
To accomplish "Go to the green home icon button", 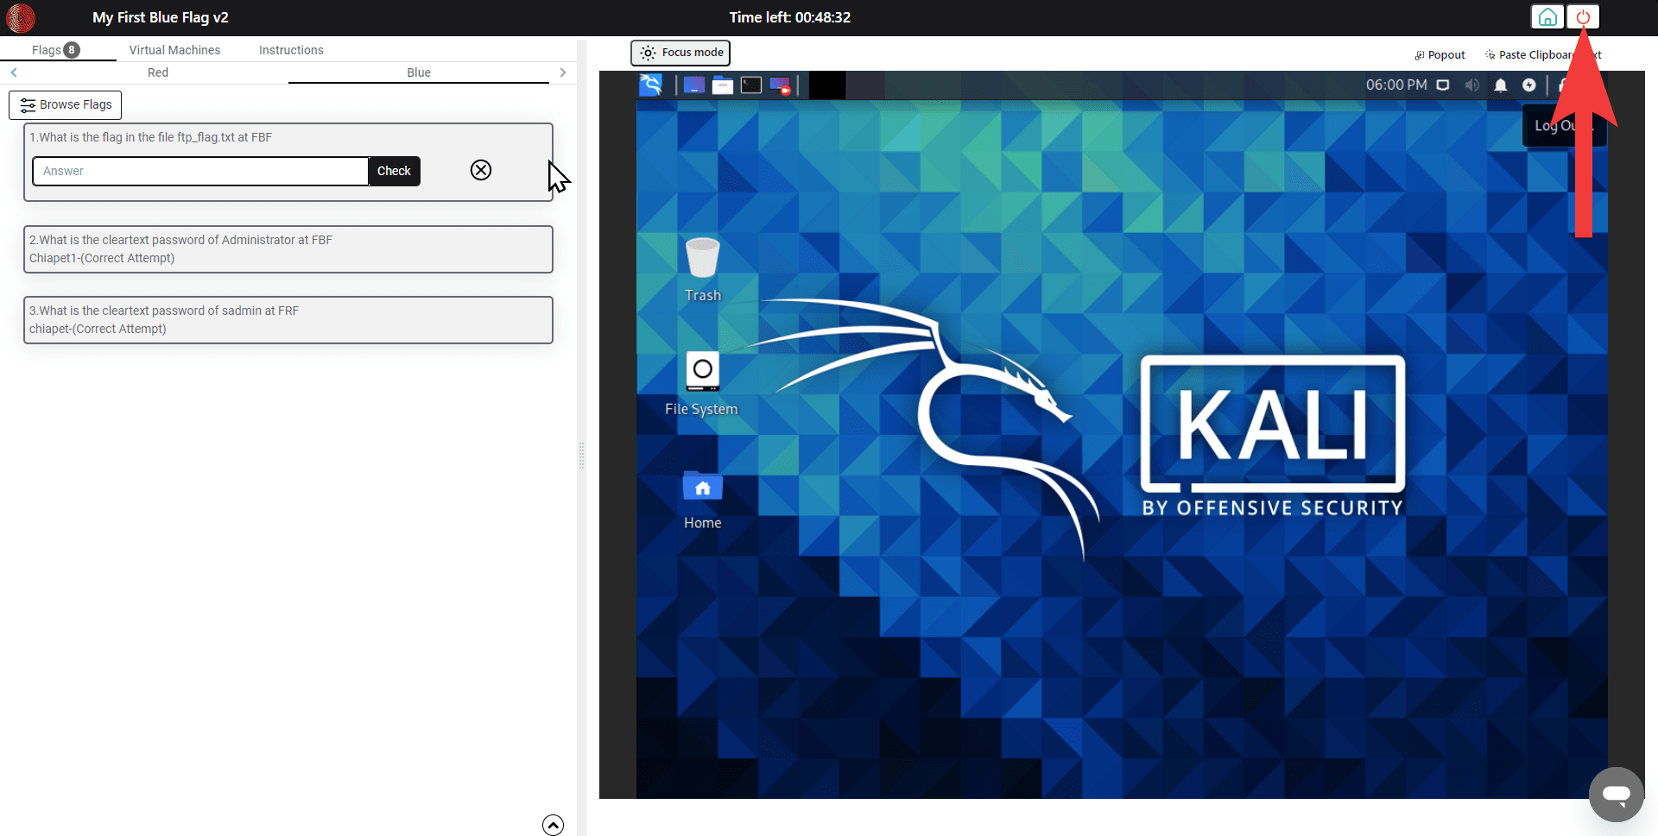I will click(x=1547, y=17).
